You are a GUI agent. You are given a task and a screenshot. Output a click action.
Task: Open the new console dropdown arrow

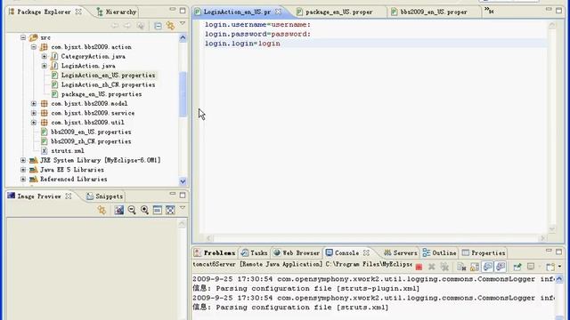(x=559, y=267)
